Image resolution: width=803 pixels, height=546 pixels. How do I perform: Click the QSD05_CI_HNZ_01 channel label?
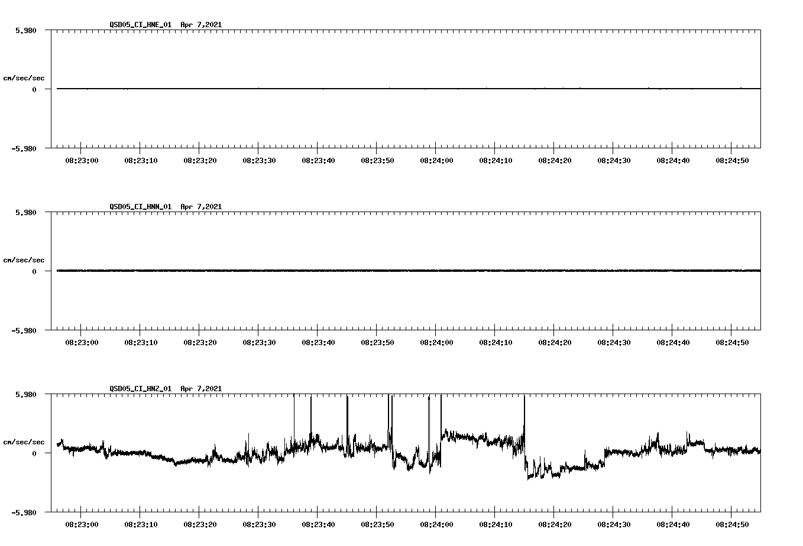click(x=140, y=389)
